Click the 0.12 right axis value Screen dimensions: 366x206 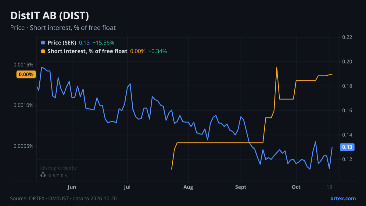coord(347,159)
